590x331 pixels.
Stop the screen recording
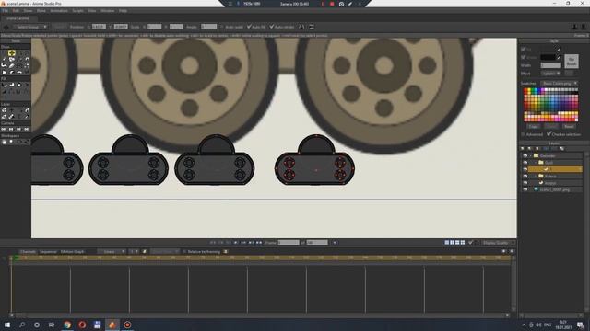pos(332,4)
